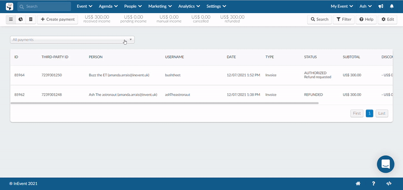Open the live chat bubble
403x190 pixels.
point(385,164)
